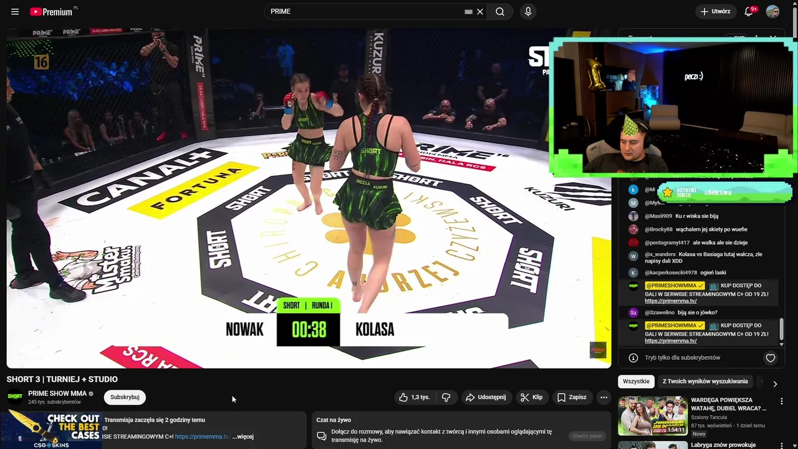Like the video with thumbs up
This screenshot has height=449, width=798.
[x=414, y=397]
